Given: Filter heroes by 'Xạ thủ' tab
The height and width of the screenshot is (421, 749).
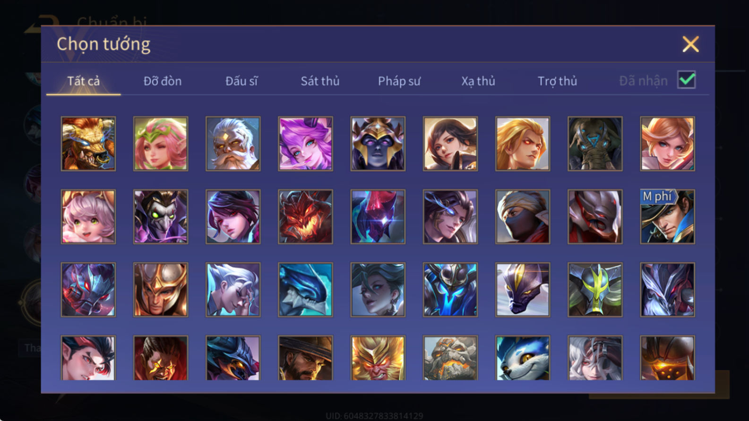Looking at the screenshot, I should coord(478,81).
